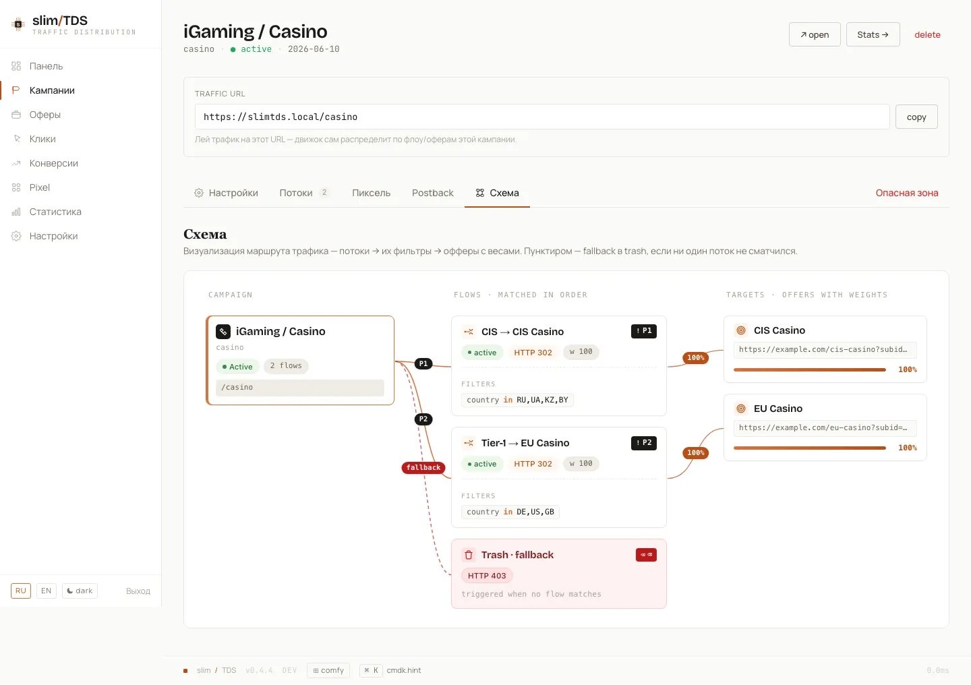Click the shuffle icon on Tier-1 flow

click(469, 443)
